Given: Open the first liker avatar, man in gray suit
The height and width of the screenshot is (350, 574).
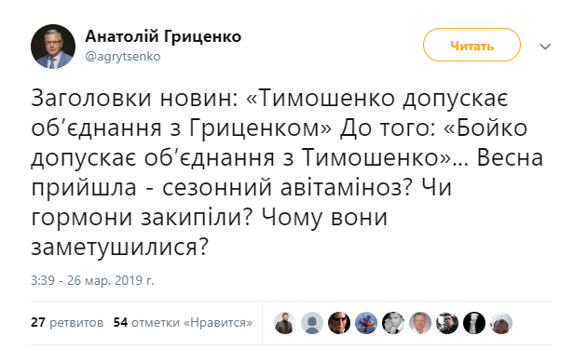Looking at the screenshot, I should point(285,323).
